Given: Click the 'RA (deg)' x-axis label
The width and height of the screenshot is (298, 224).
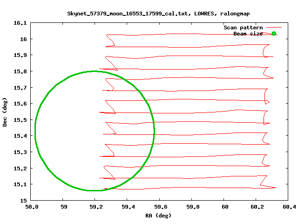Looking at the screenshot, I should pos(158,216).
